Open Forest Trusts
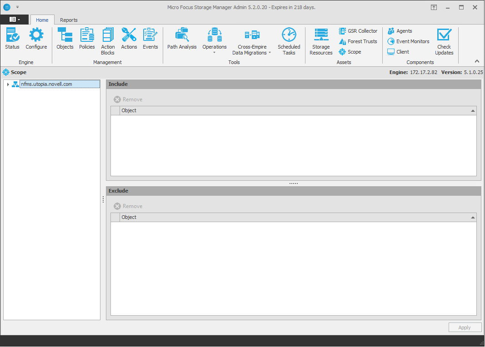This screenshot has width=485, height=347. point(358,41)
